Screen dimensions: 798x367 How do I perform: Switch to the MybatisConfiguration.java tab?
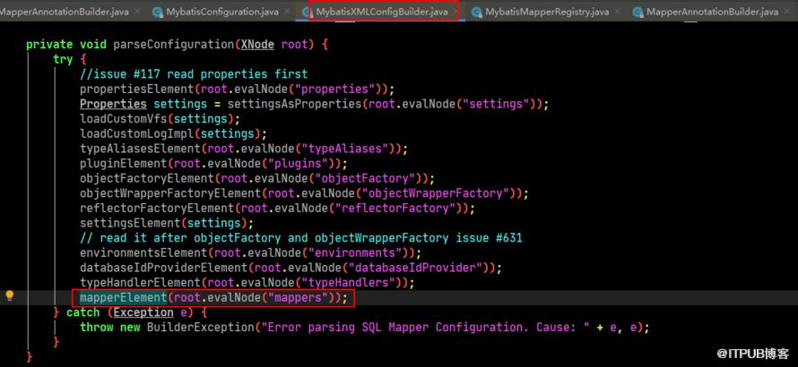(x=221, y=12)
